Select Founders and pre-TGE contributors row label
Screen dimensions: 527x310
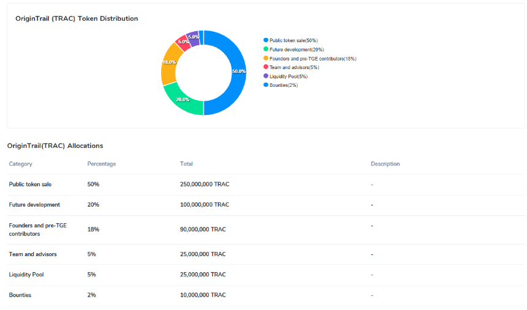37,229
